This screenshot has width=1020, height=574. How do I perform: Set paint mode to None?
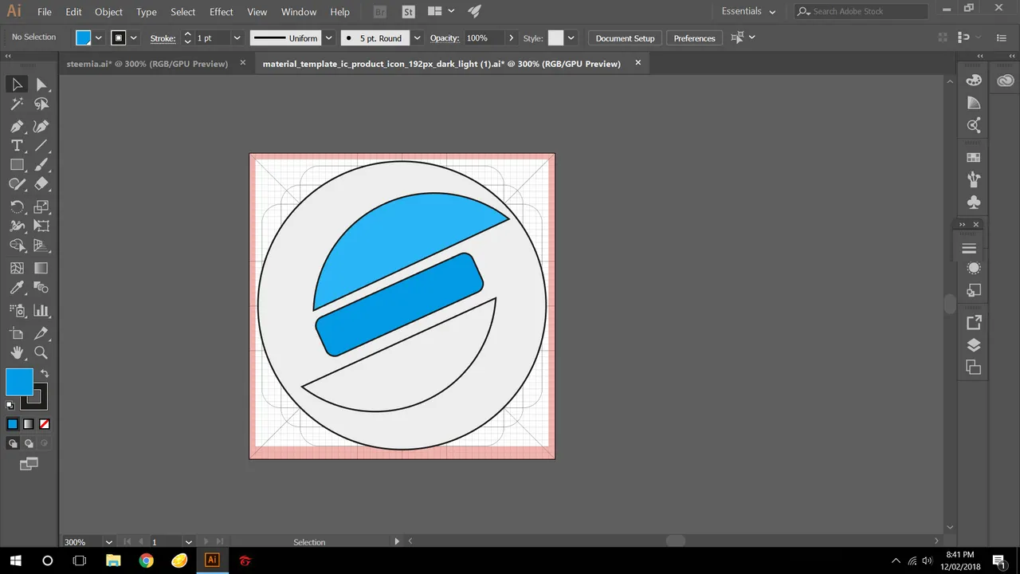tap(45, 424)
